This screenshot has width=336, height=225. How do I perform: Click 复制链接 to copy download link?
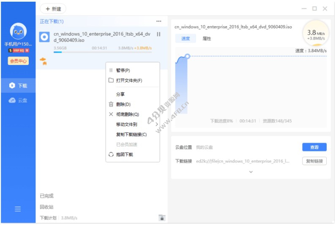(x=314, y=161)
